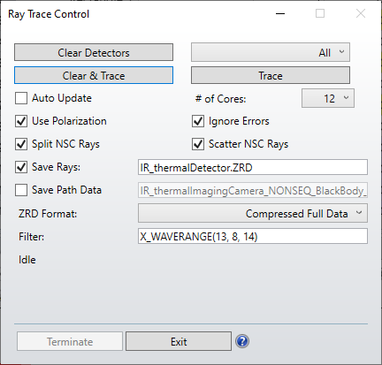Open the detector selection dropdown showing All
This screenshot has height=365, width=382.
271,52
